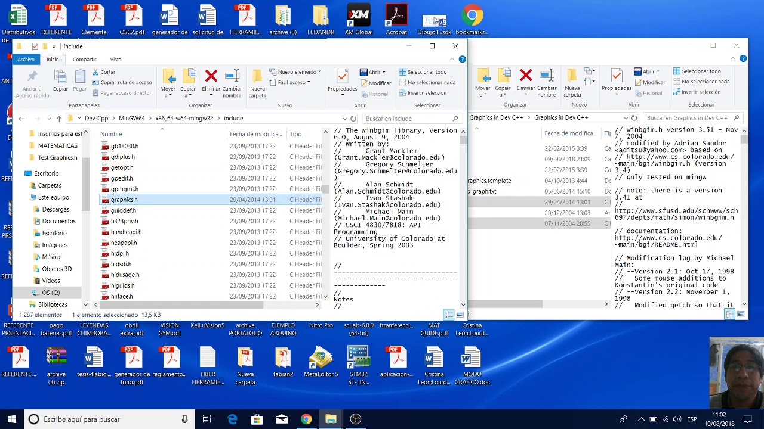Open Nuevo elemento dropdown in include window
Screen dimensions: 764x429
coord(295,72)
